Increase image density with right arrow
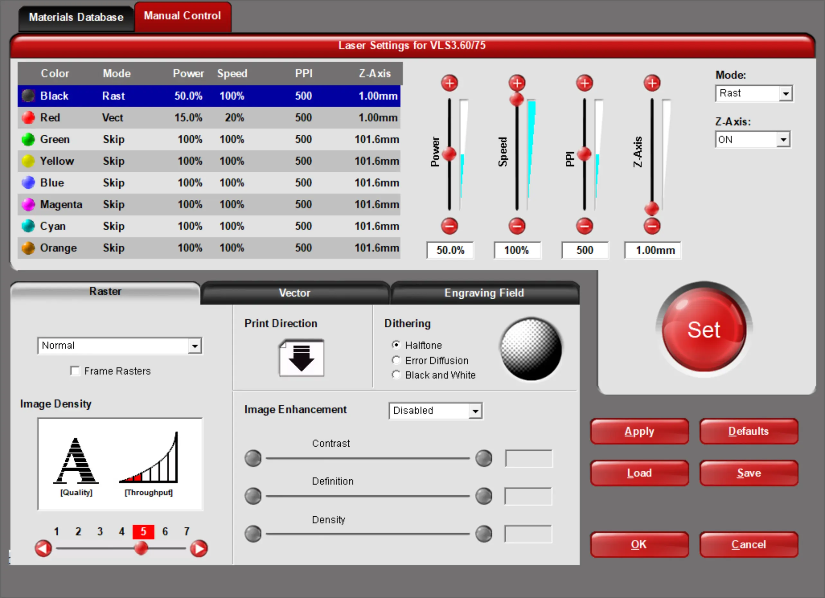Viewport: 825px width, 598px height. [199, 548]
